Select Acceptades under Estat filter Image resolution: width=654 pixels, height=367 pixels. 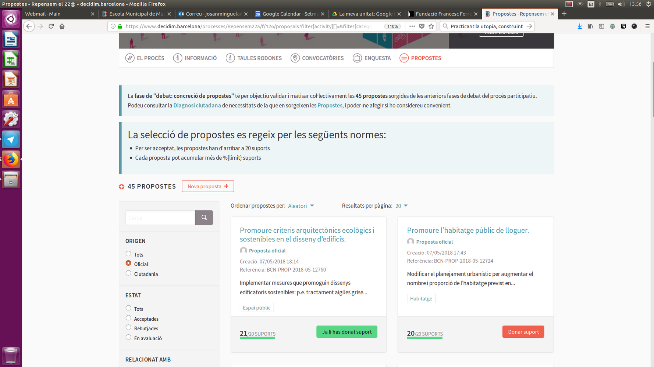pyautogui.click(x=128, y=318)
